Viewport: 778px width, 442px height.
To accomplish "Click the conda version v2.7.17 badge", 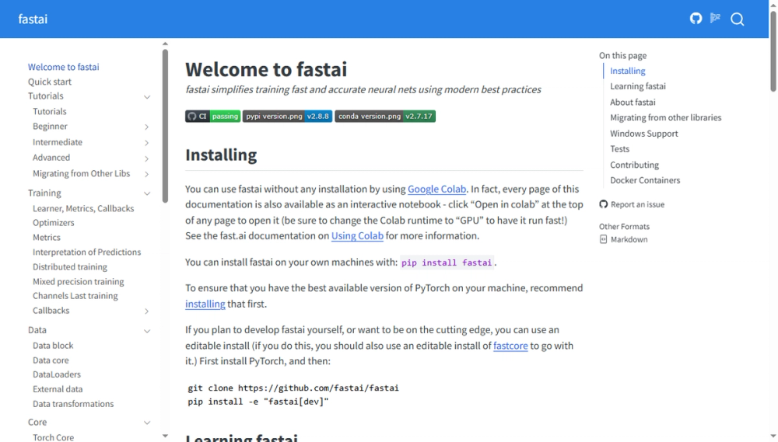I will pyautogui.click(x=385, y=116).
